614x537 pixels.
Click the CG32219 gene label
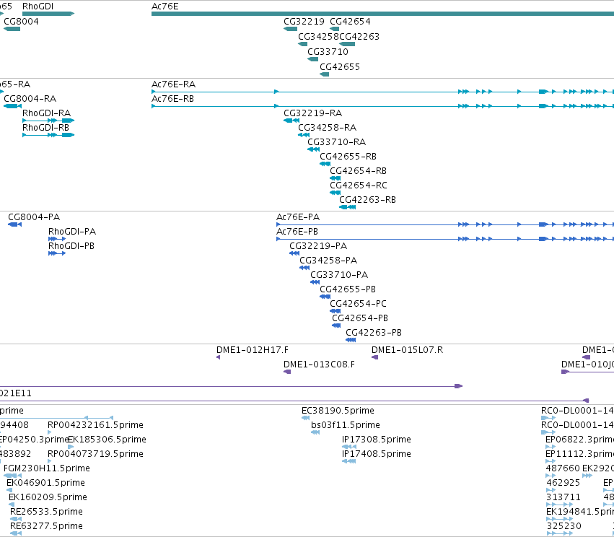(x=304, y=22)
